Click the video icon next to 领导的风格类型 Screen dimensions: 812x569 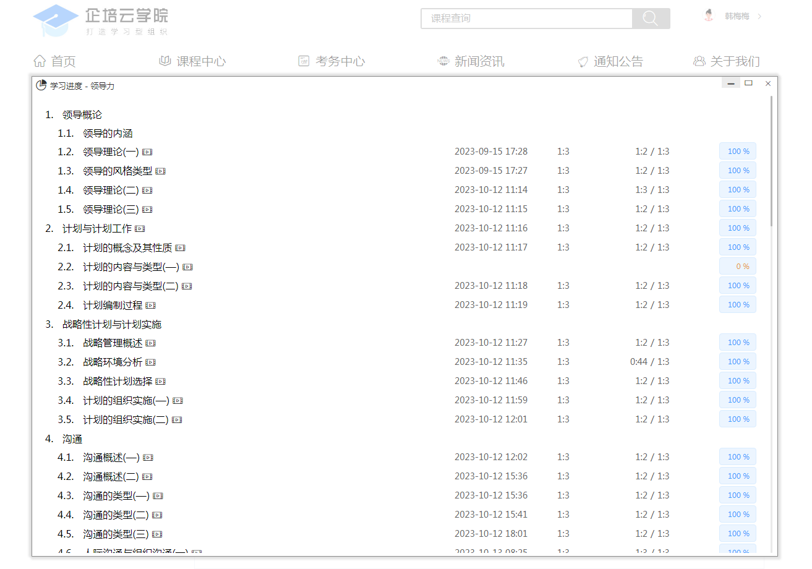coord(160,171)
